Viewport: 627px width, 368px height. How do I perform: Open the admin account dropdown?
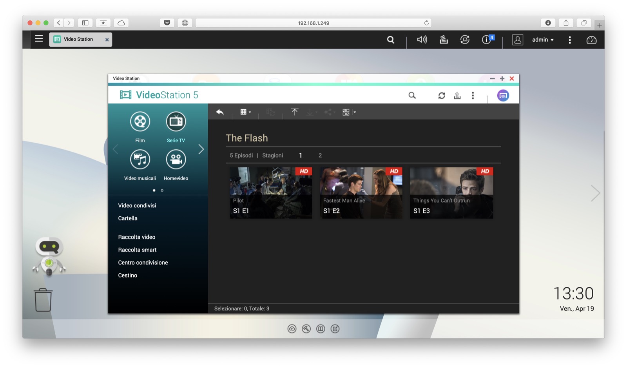[543, 40]
